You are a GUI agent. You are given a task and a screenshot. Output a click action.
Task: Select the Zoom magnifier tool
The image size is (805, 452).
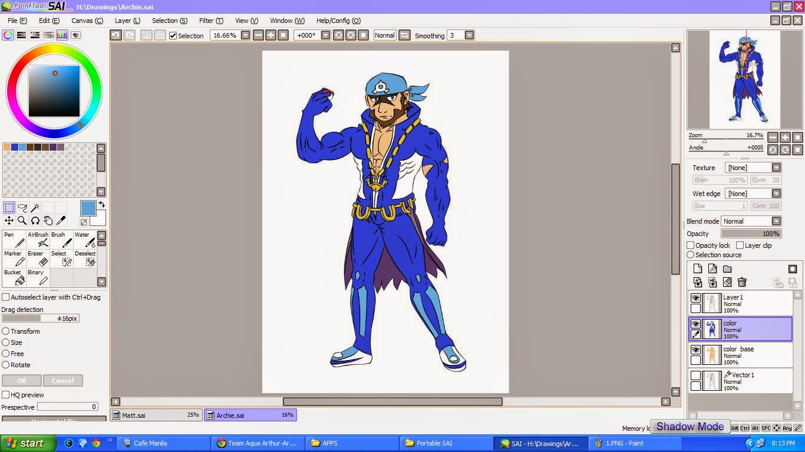(22, 221)
